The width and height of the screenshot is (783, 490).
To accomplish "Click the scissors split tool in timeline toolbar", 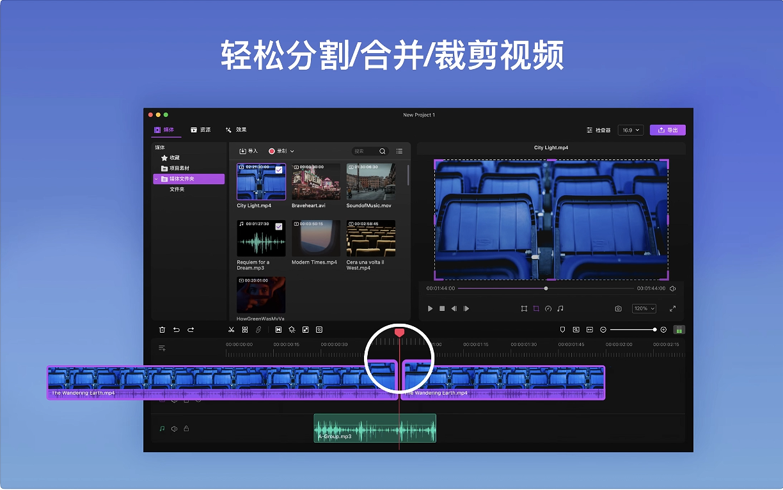I will tap(231, 329).
